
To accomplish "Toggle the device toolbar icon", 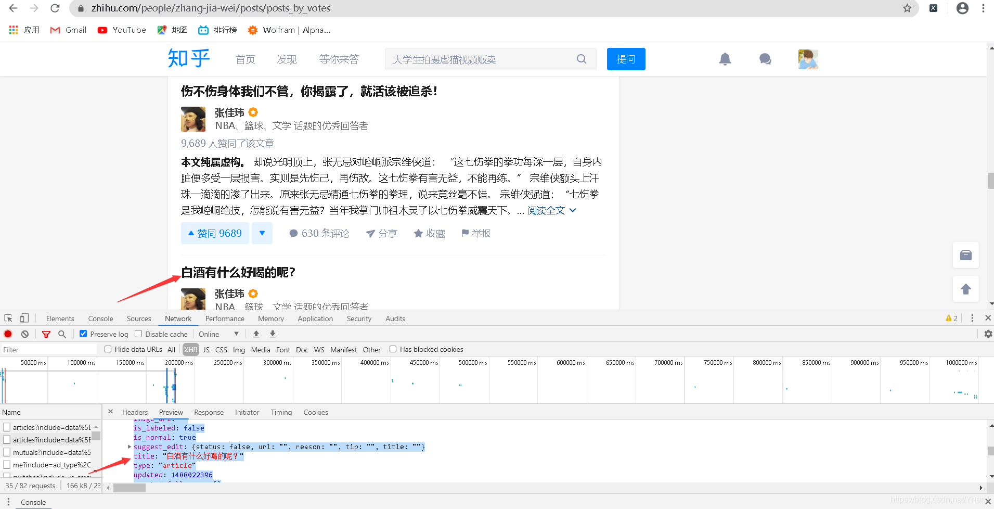I will click(x=24, y=318).
